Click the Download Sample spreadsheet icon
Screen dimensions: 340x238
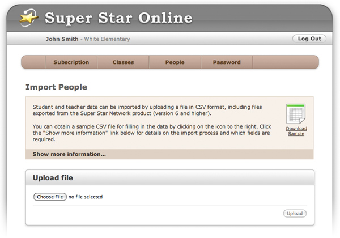point(296,114)
